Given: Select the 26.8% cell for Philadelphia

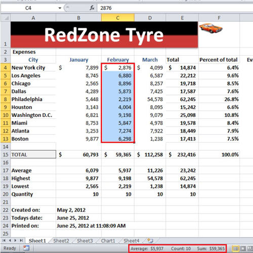Looking at the screenshot, I should 219,99.
